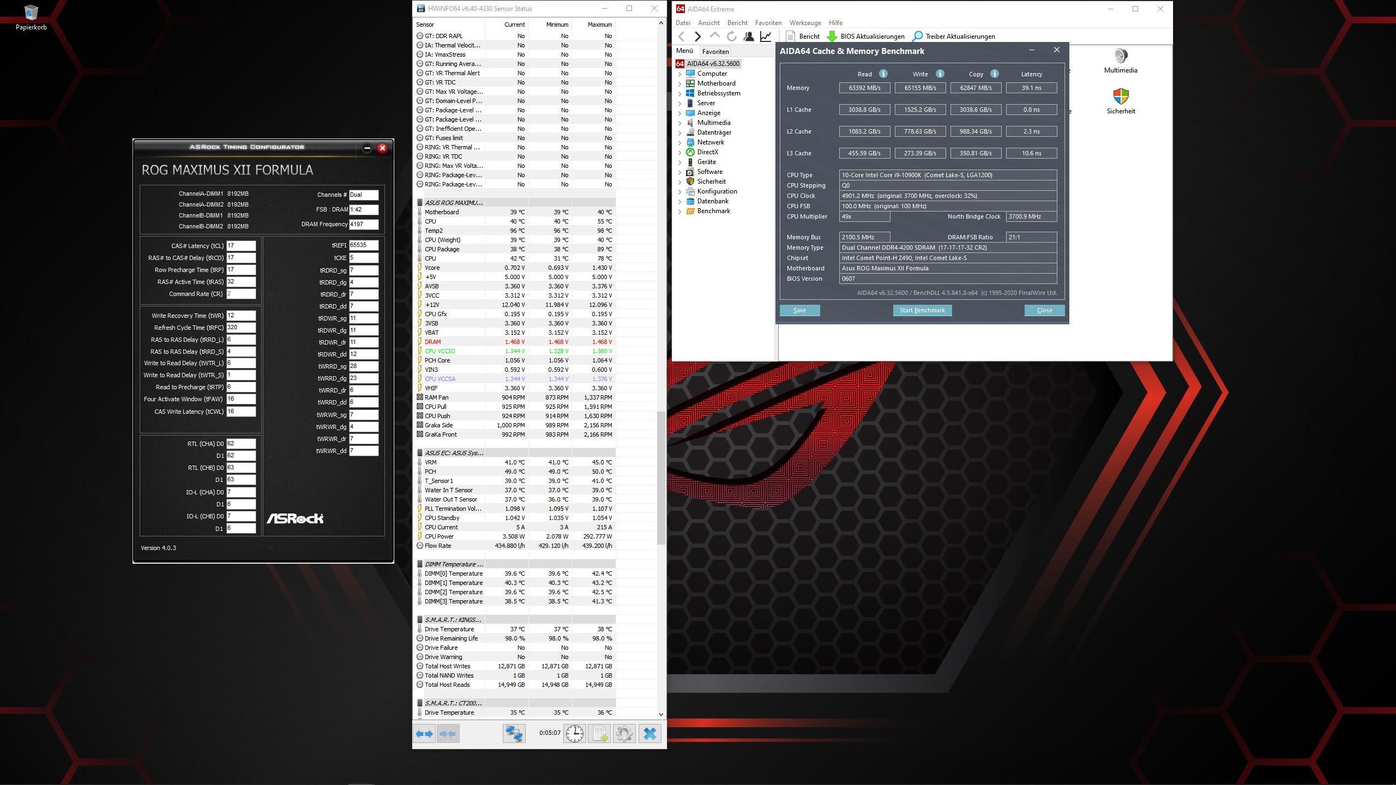1396x785 pixels.
Task: Click HWiNFO vertical scrollbar thumb
Action: pyautogui.click(x=661, y=478)
